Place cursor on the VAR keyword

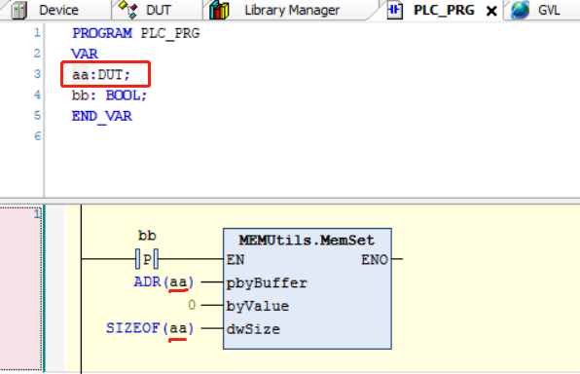click(85, 55)
